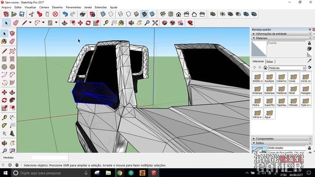This screenshot has width=315, height=177.
Task: Enable Monochrome face style
Action: 152,14
